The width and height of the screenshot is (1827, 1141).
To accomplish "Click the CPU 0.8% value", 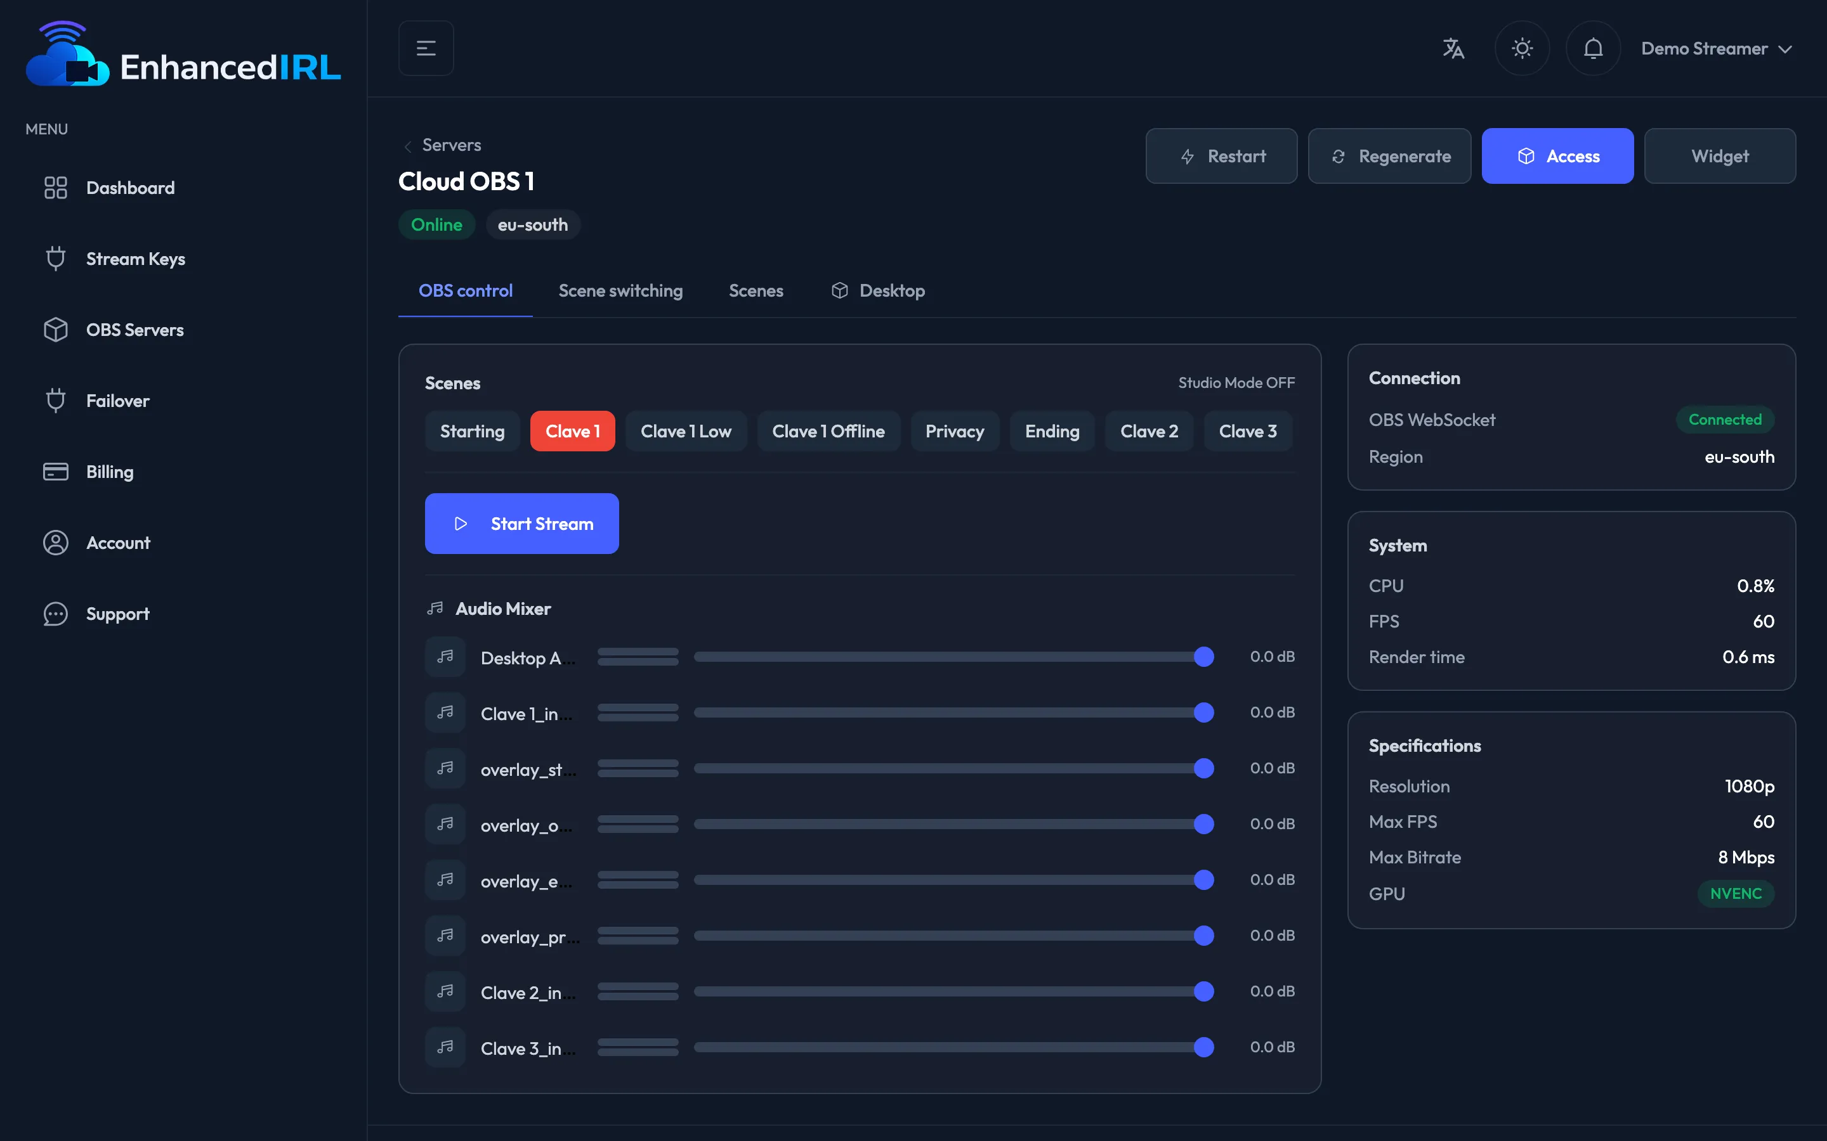I will click(1755, 586).
